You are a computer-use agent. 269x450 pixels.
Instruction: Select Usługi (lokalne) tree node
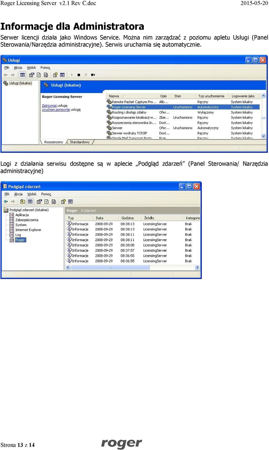tap(20, 83)
